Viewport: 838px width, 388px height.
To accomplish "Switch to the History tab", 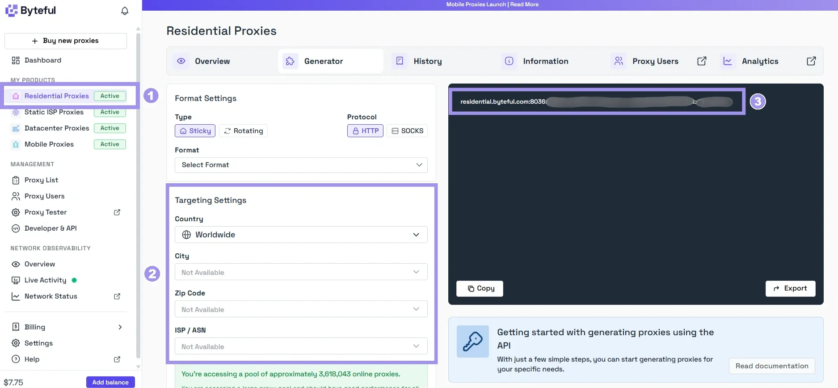I will (x=440, y=61).
